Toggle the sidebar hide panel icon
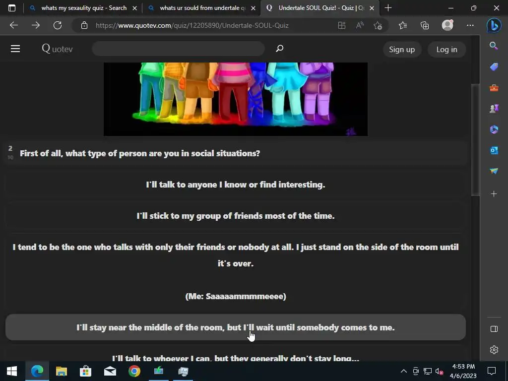Screen dimensions: 508x381 [494, 329]
